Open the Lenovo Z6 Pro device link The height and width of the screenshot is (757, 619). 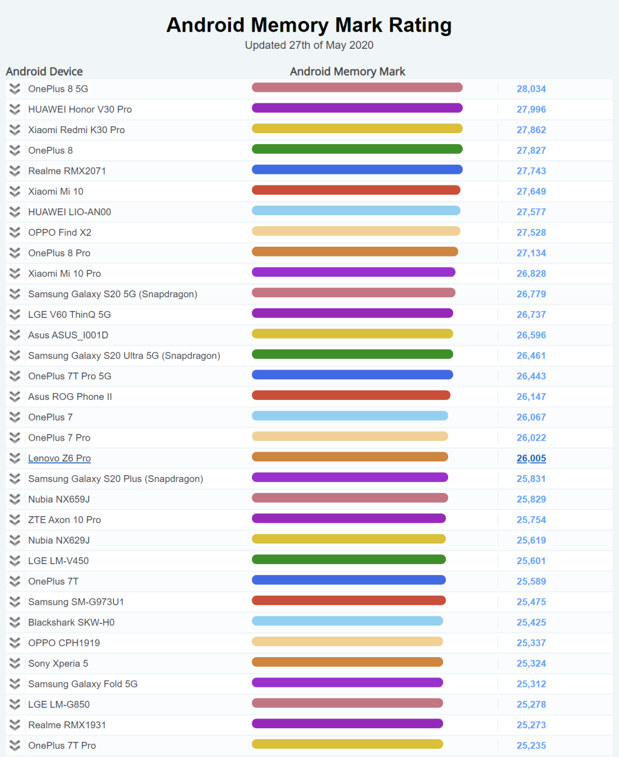(60, 458)
